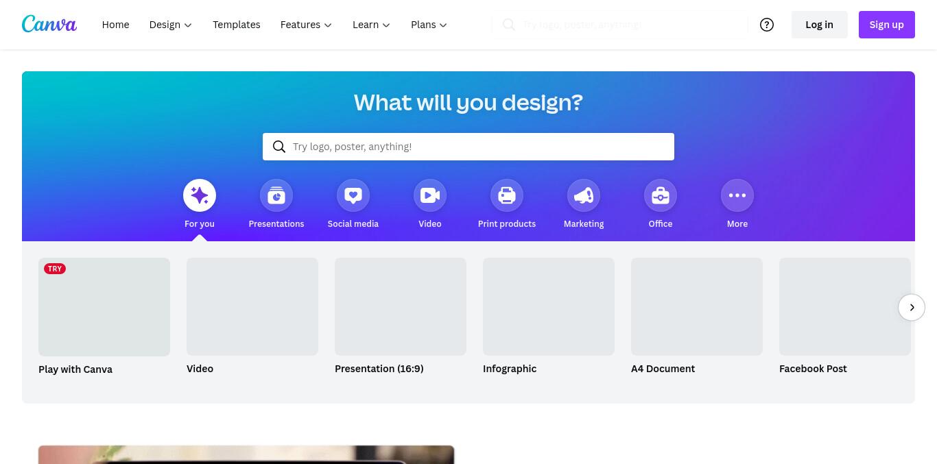The image size is (937, 464).
Task: Click the A4 Document label
Action: [x=663, y=369]
